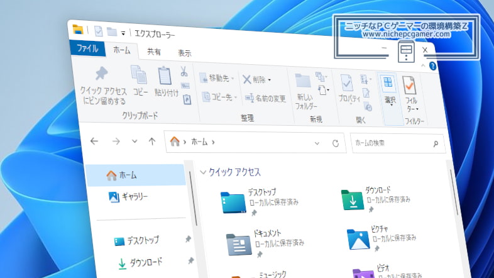The width and height of the screenshot is (494, 278).
Task: Collapse the クイック アクセス section chevron
Action: (x=203, y=171)
